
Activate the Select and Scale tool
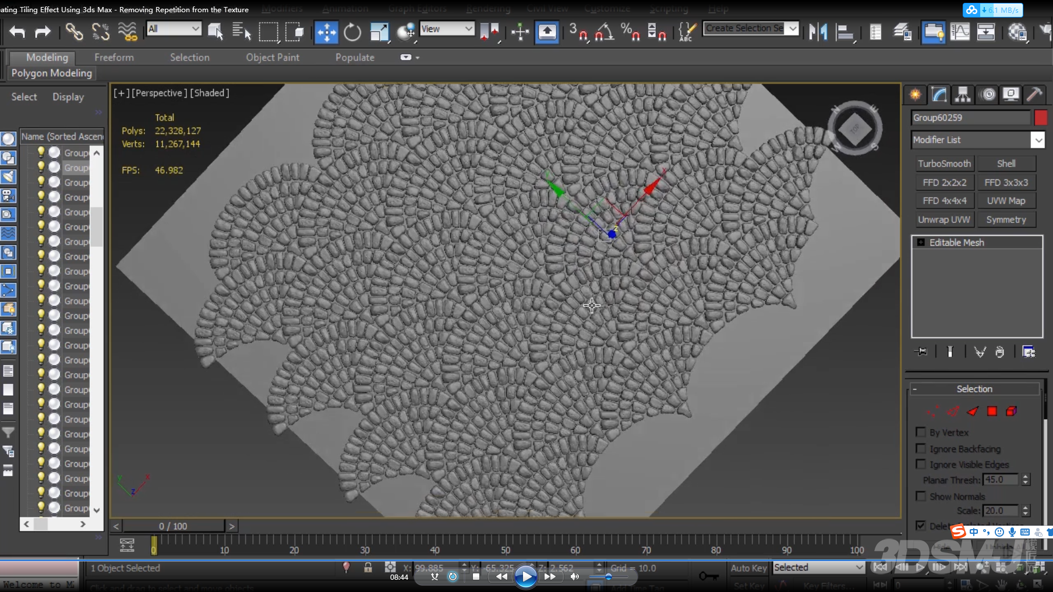[379, 32]
